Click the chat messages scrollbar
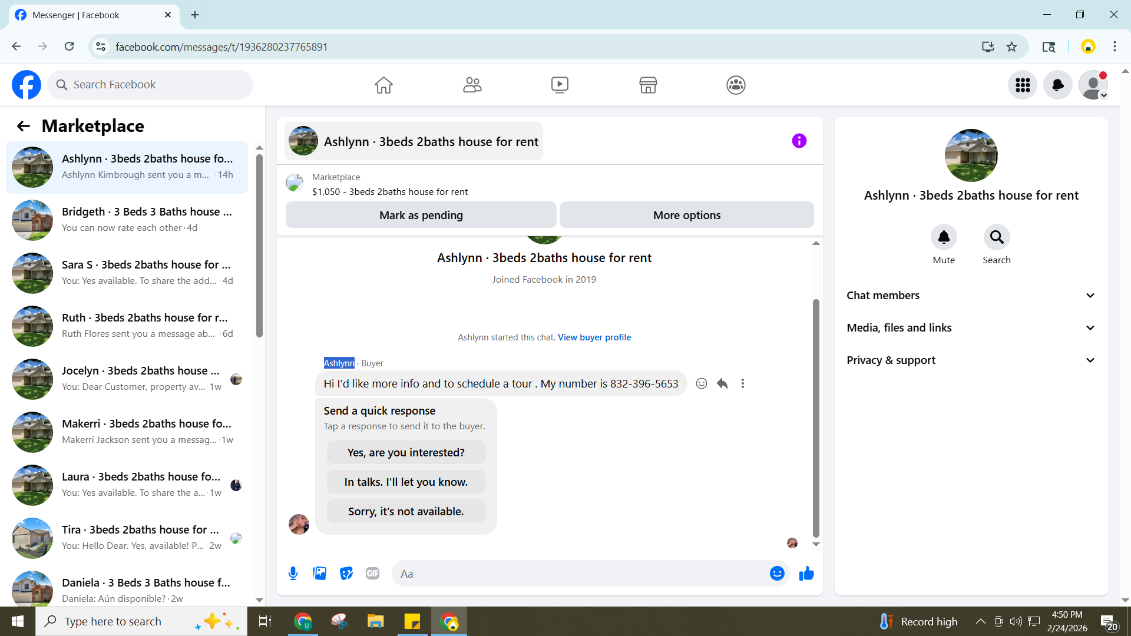Viewport: 1131px width, 636px height. (x=816, y=418)
